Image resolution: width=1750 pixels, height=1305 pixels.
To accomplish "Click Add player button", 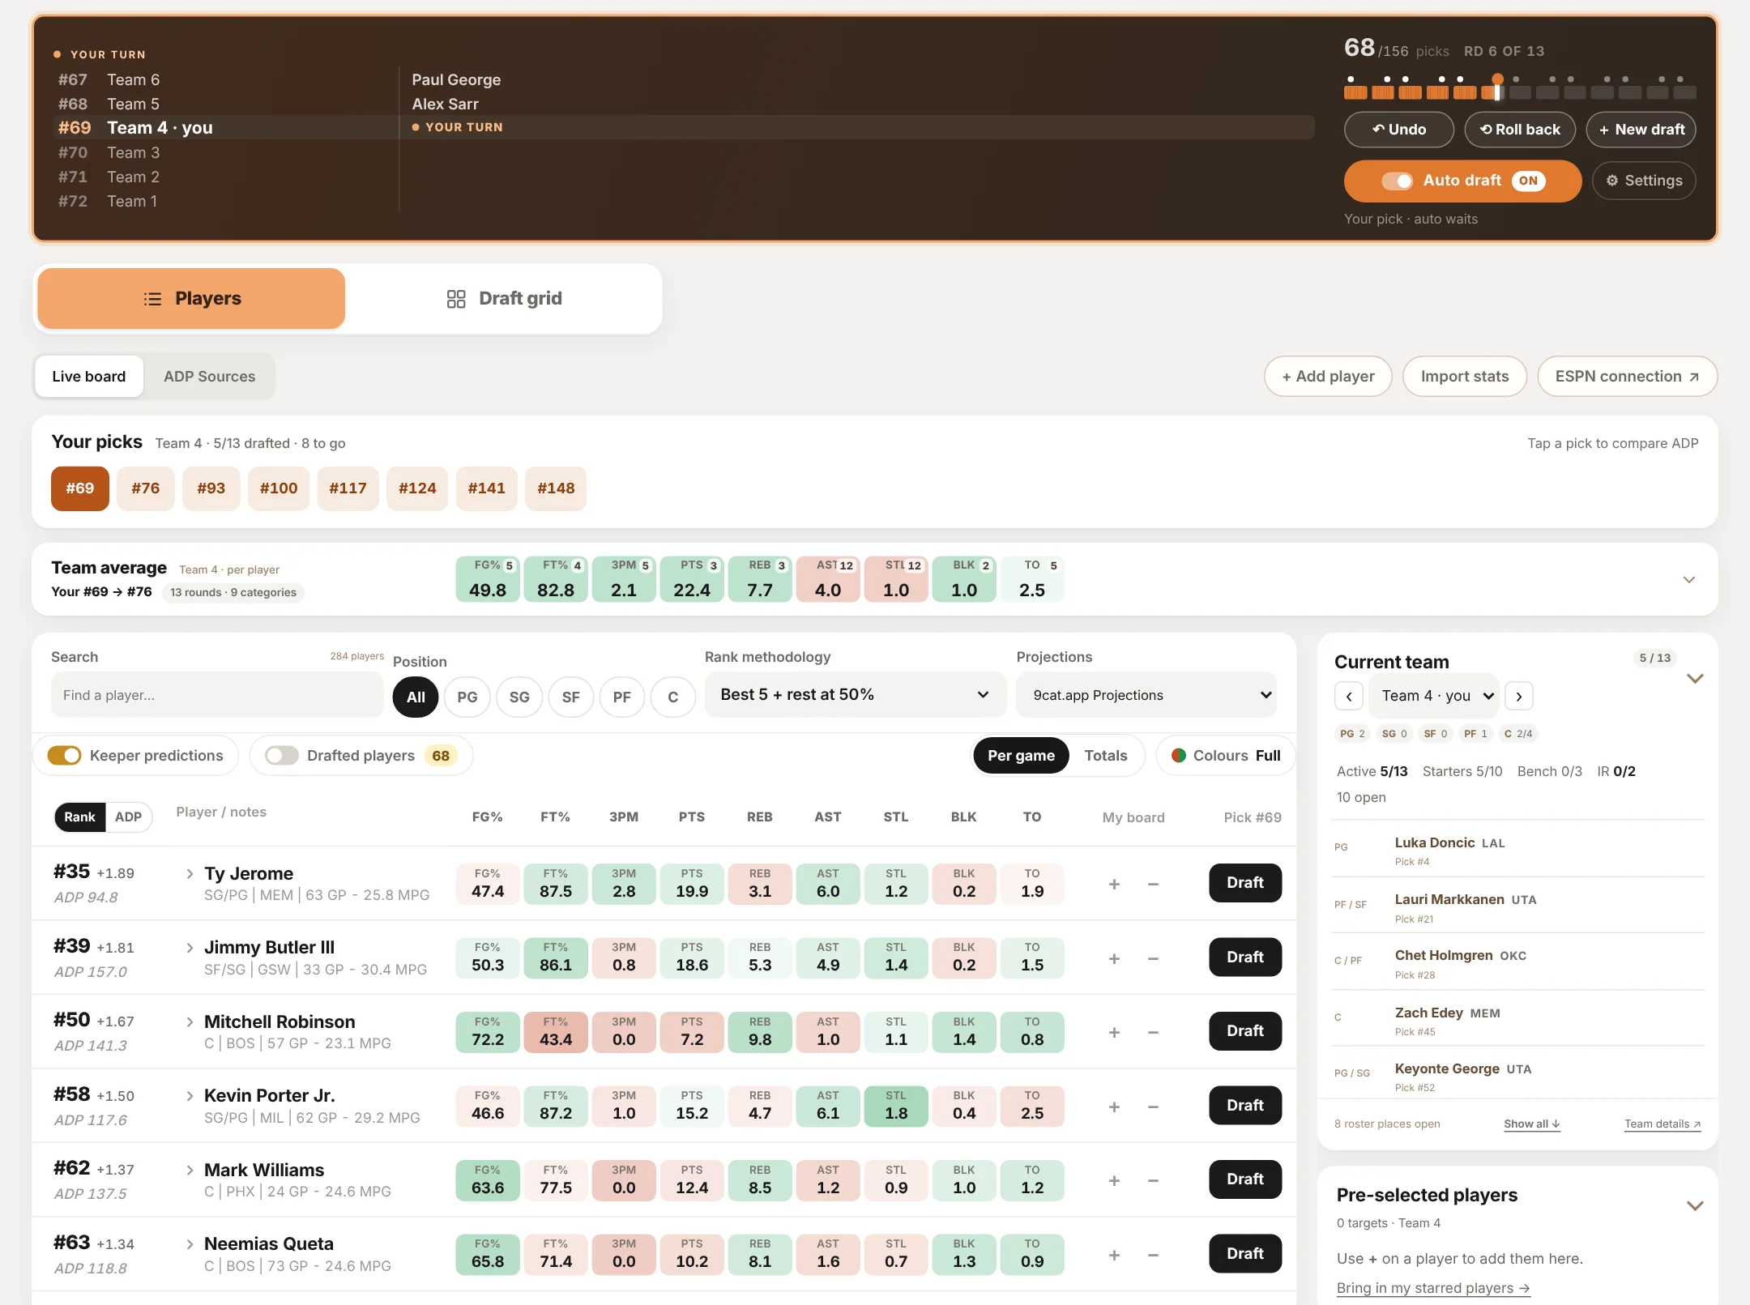I will point(1328,377).
